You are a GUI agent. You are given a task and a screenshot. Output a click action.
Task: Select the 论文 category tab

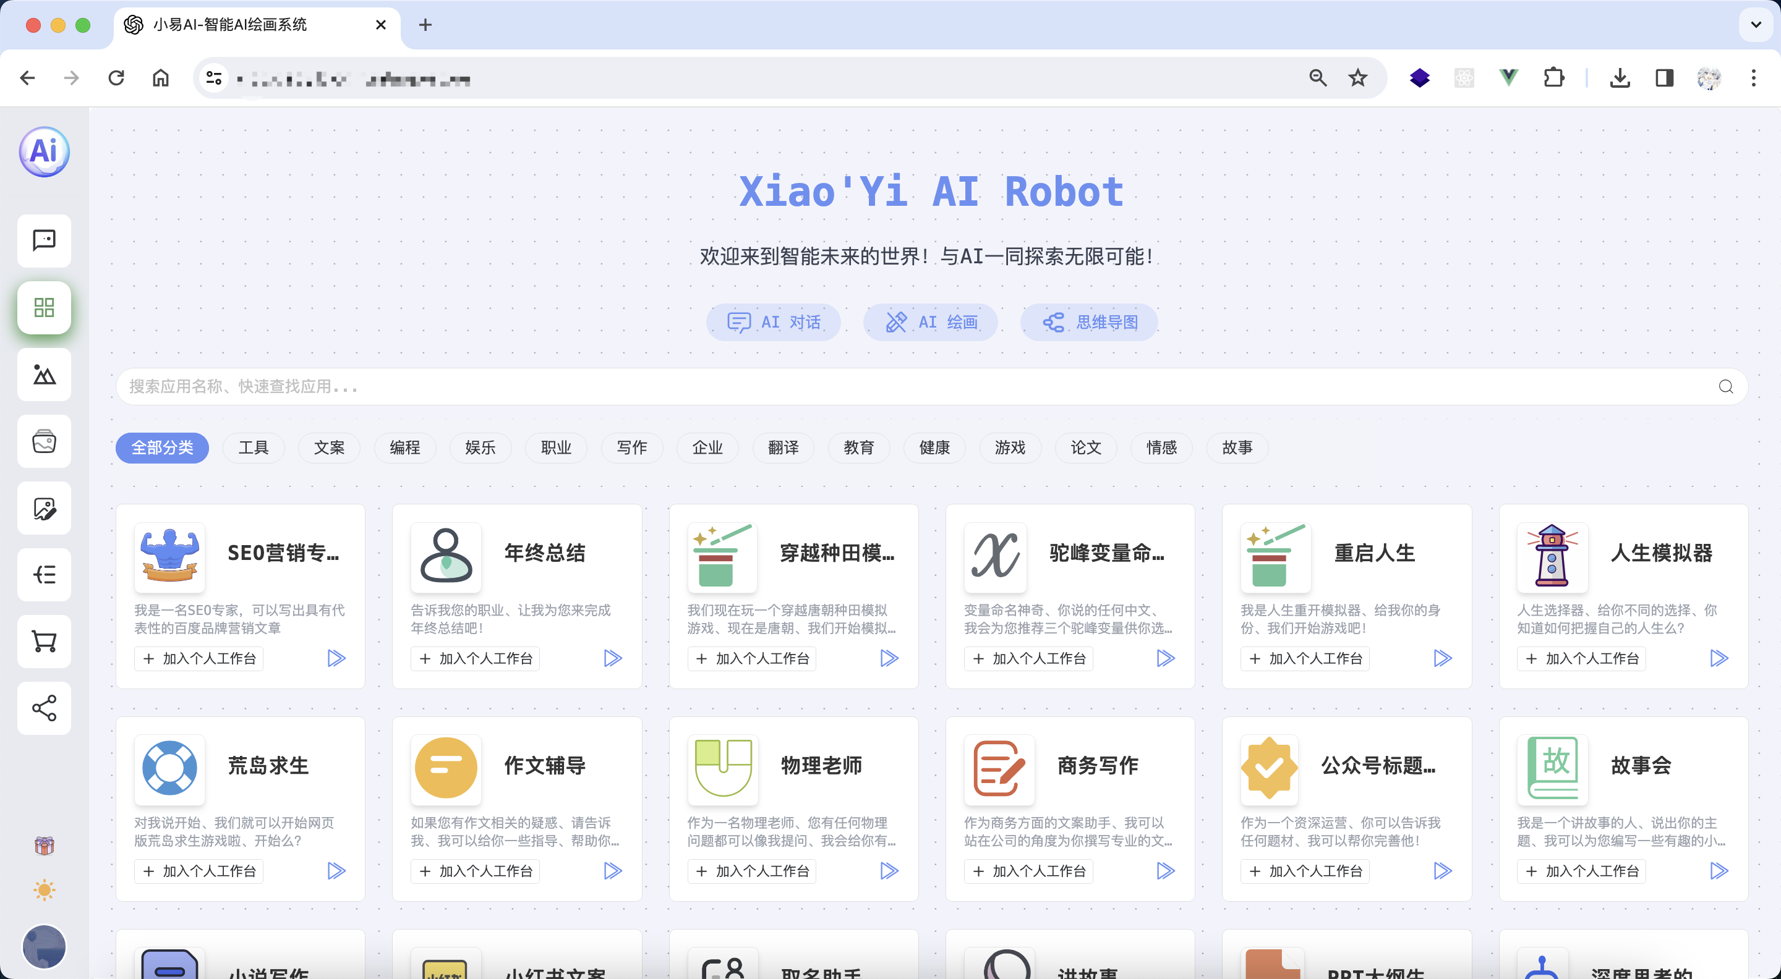(x=1086, y=447)
